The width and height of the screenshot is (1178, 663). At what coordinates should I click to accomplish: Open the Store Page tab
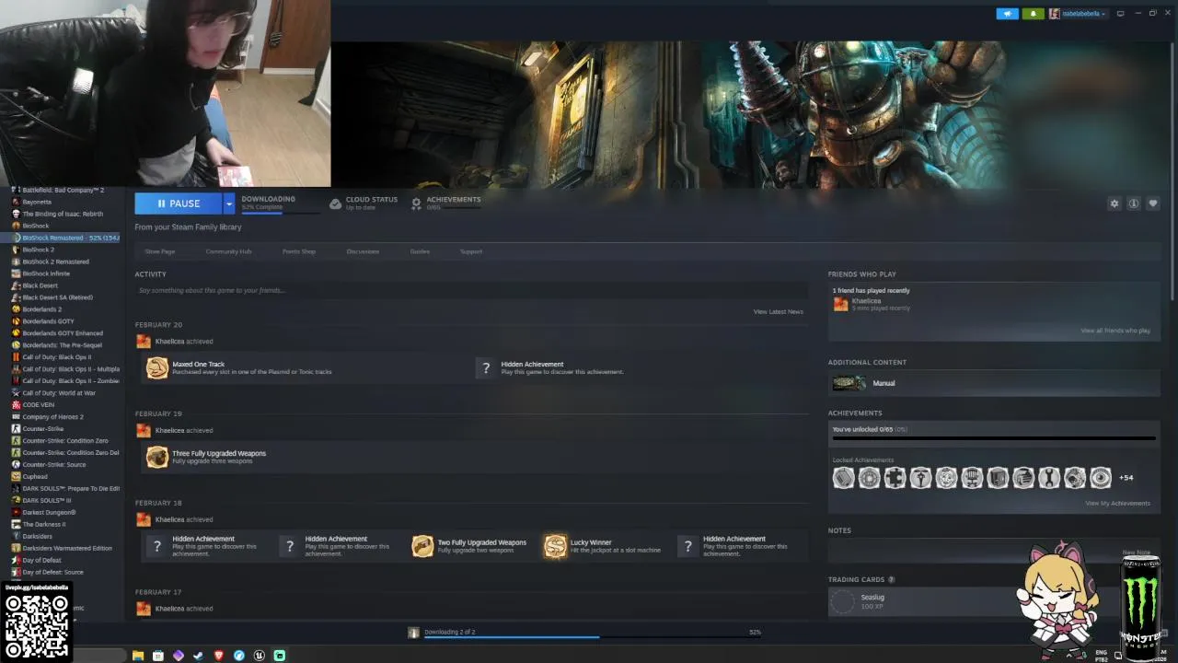[x=160, y=251]
